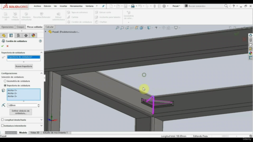Open the Edición menu
Image resolution: width=253 pixels, height=142 pixels.
(47, 6)
